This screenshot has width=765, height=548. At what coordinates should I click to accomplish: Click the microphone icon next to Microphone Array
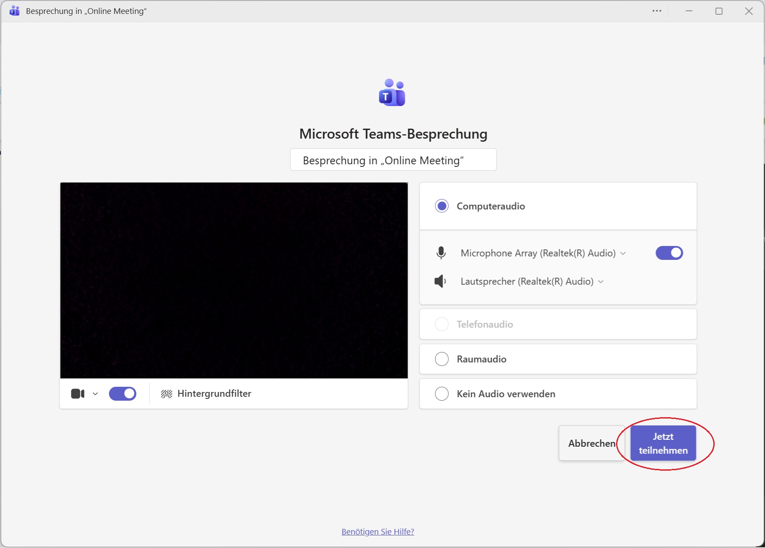point(441,252)
